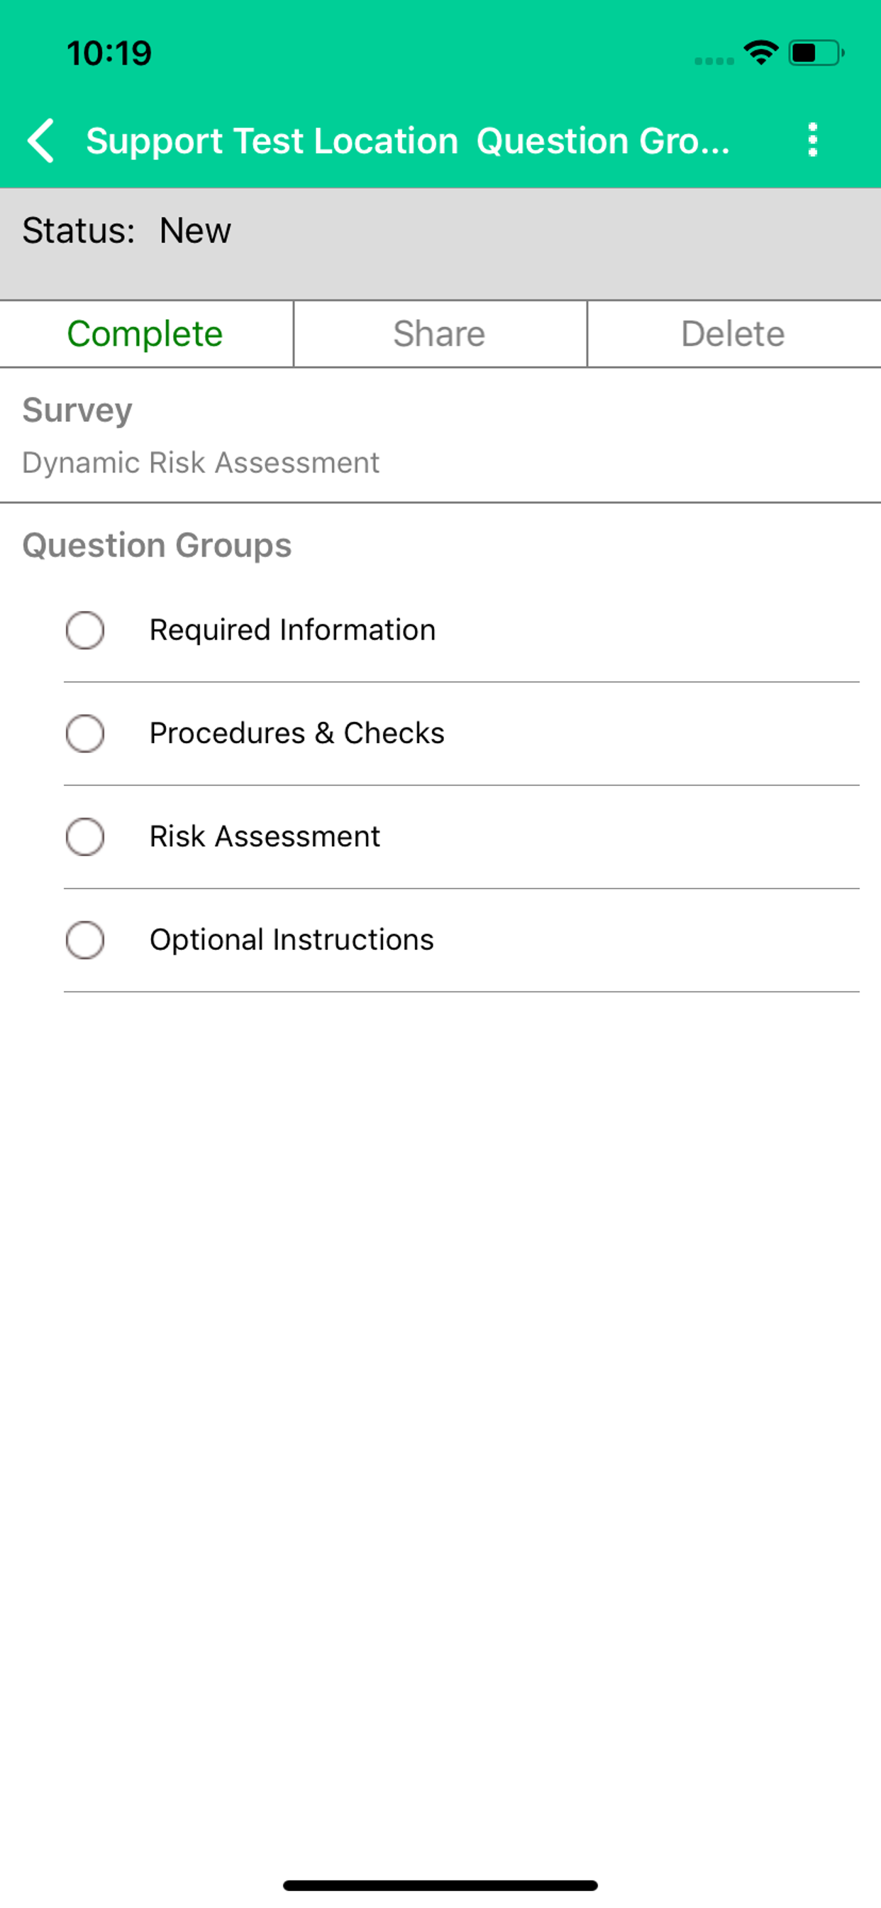Tap the Complete button

coord(146,334)
